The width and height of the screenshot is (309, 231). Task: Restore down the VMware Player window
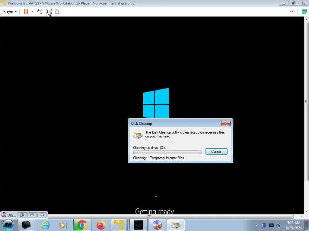coord(294,3)
